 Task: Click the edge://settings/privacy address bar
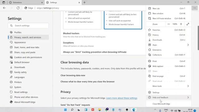pyautogui.click(x=48, y=8)
